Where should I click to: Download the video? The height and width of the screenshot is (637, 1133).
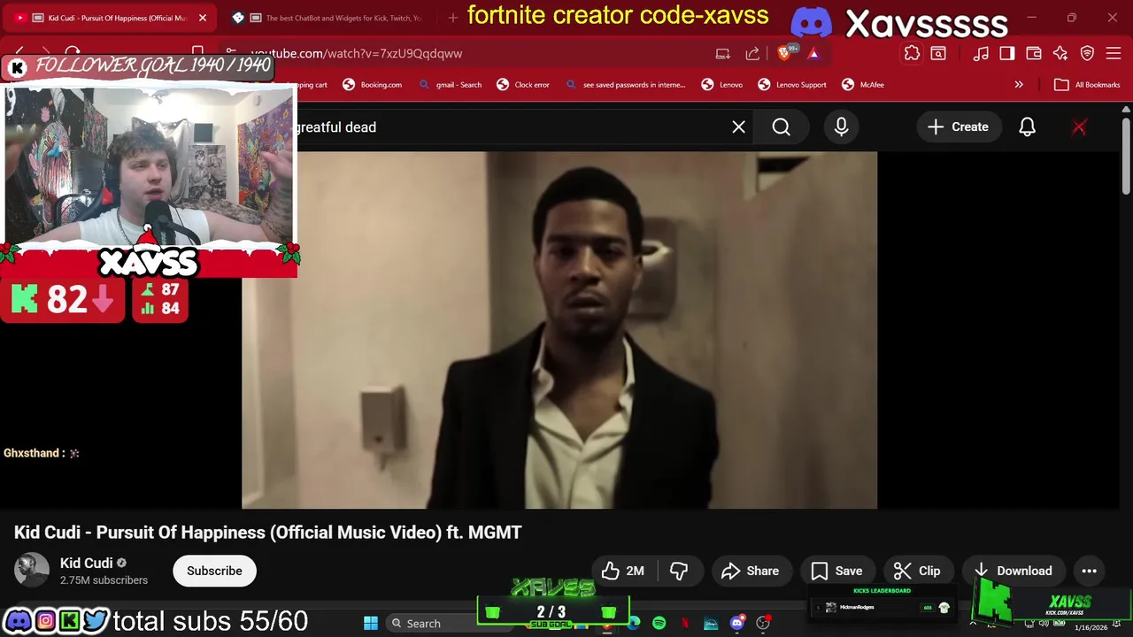pyautogui.click(x=1013, y=571)
